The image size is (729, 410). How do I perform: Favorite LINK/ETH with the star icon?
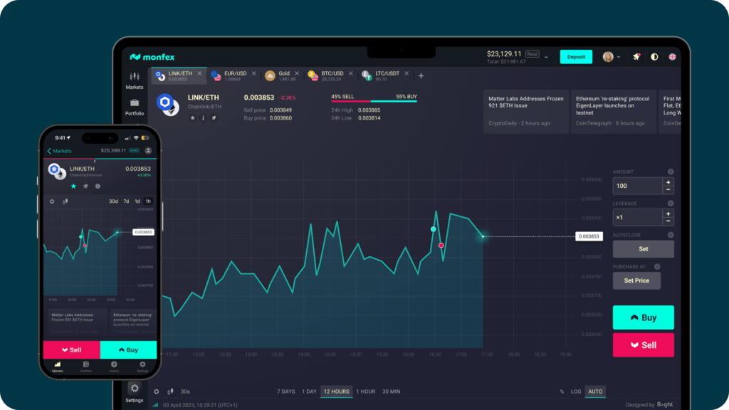pos(192,118)
